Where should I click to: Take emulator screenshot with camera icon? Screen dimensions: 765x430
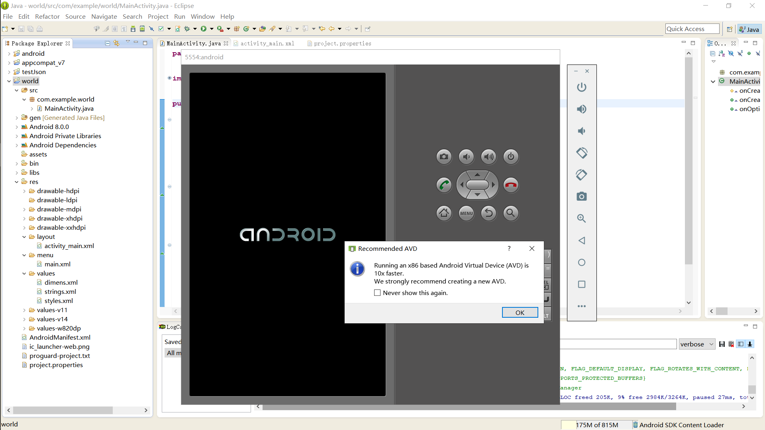point(581,197)
